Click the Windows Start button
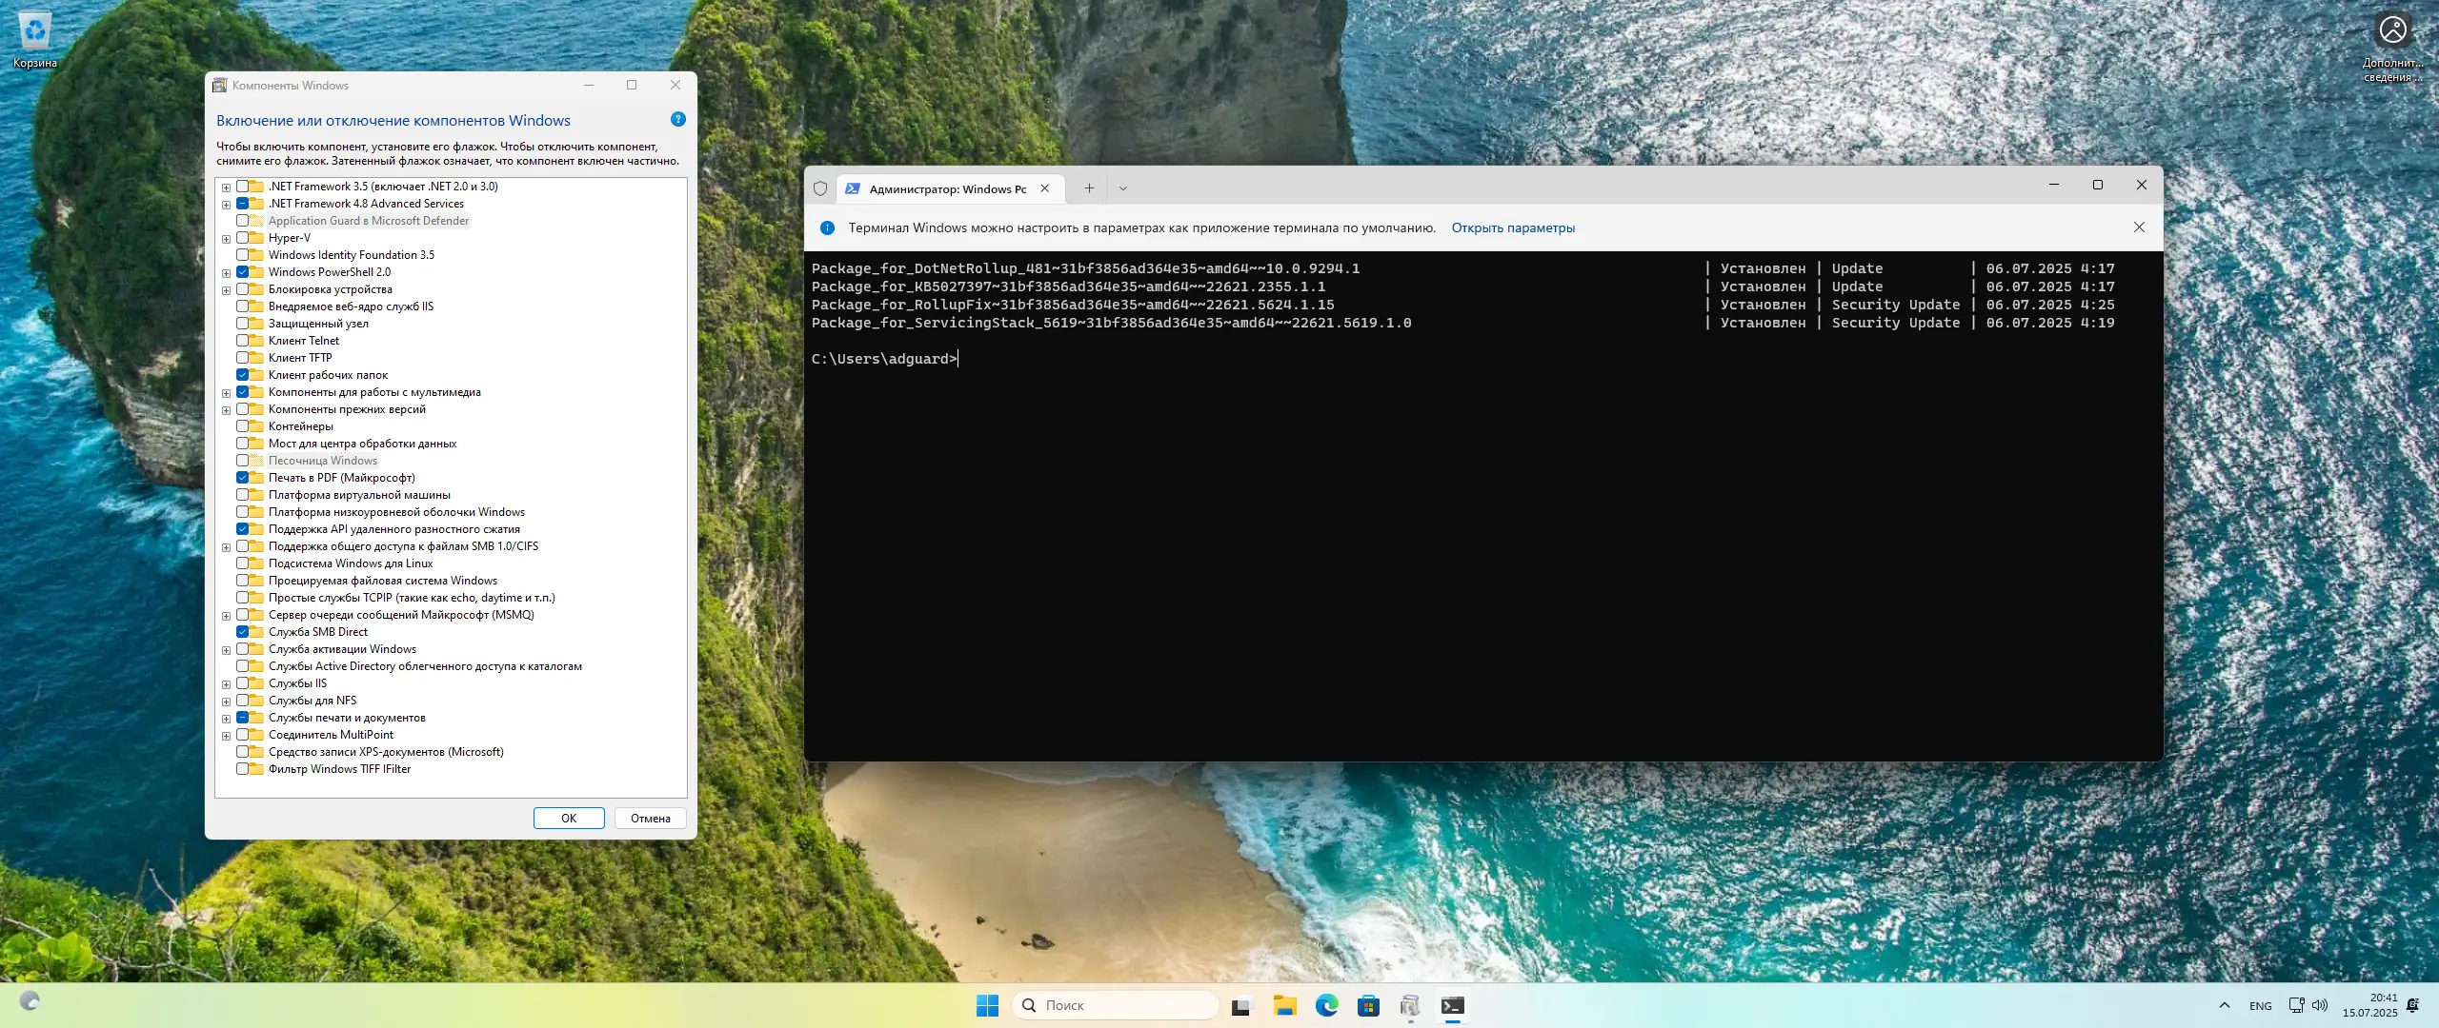2439x1028 pixels. 987,1005
